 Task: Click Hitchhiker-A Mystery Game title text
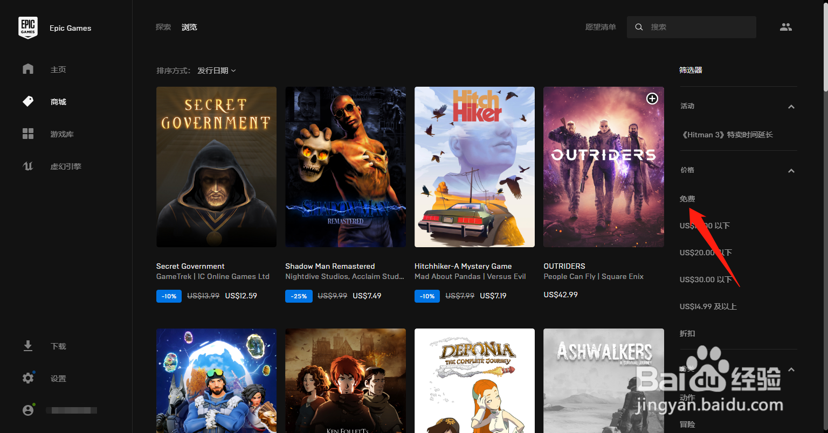pyautogui.click(x=463, y=266)
